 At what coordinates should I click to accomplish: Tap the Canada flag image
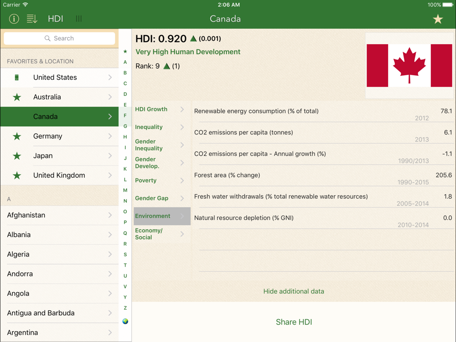pos(409,65)
